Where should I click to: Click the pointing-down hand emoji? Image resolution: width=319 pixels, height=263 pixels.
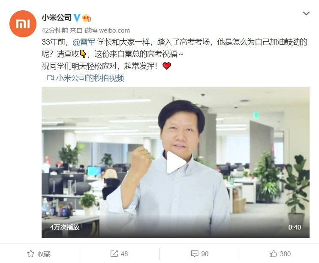point(83,54)
